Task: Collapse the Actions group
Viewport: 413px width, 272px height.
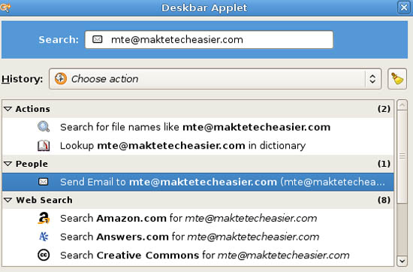Action: [x=8, y=109]
